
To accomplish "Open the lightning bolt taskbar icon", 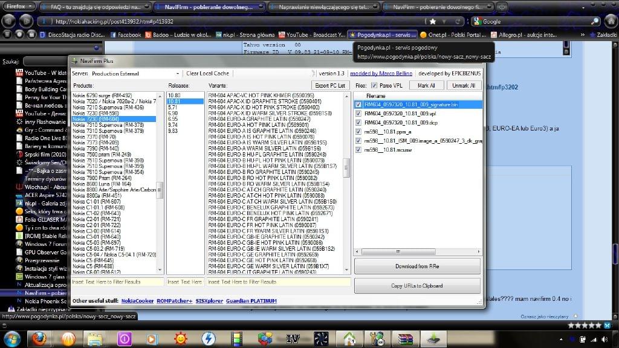I will point(209,339).
